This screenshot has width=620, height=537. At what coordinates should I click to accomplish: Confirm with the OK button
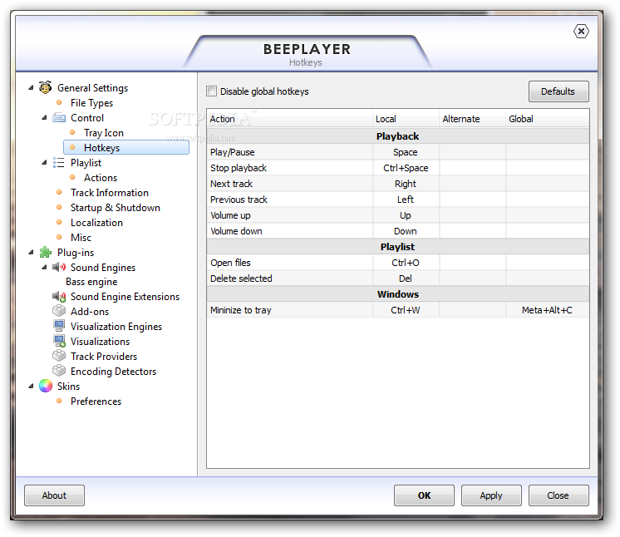[424, 495]
